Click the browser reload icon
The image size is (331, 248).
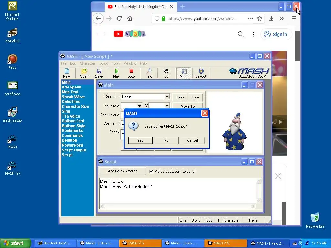click(x=119, y=18)
